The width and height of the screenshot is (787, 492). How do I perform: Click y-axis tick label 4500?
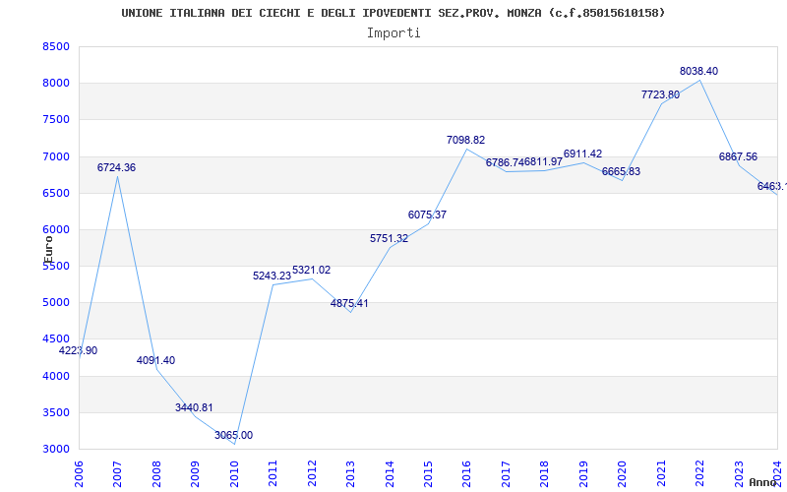click(x=56, y=339)
